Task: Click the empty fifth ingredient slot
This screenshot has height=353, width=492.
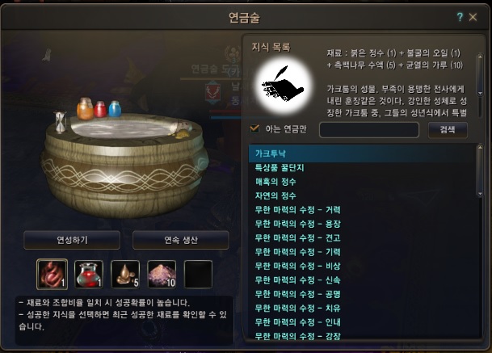Action: pos(198,275)
